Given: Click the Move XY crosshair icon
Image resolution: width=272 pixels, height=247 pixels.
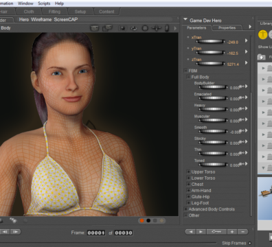Looking at the screenshot, I should 157,28.
